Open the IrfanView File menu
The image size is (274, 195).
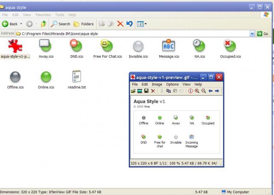click(x=135, y=84)
